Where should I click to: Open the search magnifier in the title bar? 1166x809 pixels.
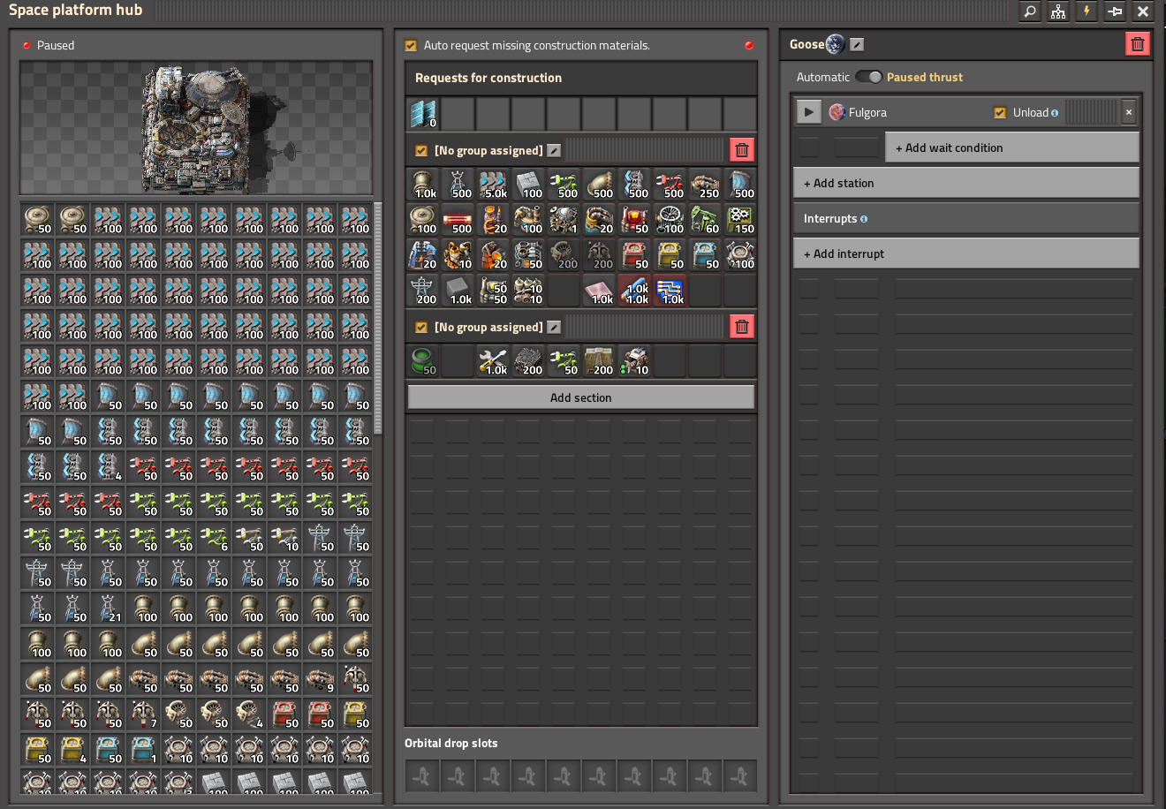click(x=1030, y=11)
